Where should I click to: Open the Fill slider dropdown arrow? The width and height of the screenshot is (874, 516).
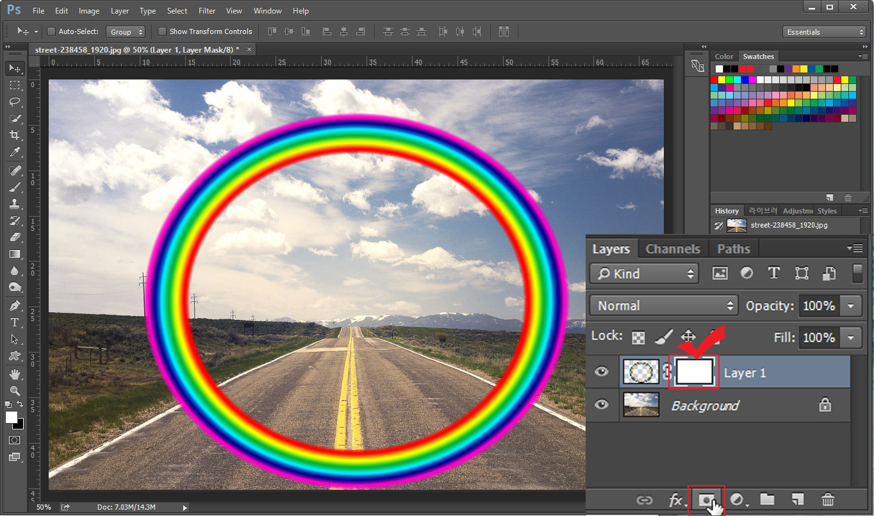point(851,337)
